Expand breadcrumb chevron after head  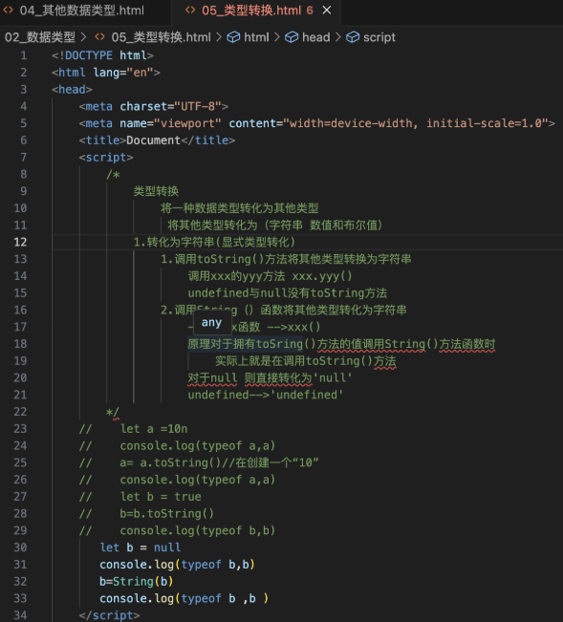[338, 37]
